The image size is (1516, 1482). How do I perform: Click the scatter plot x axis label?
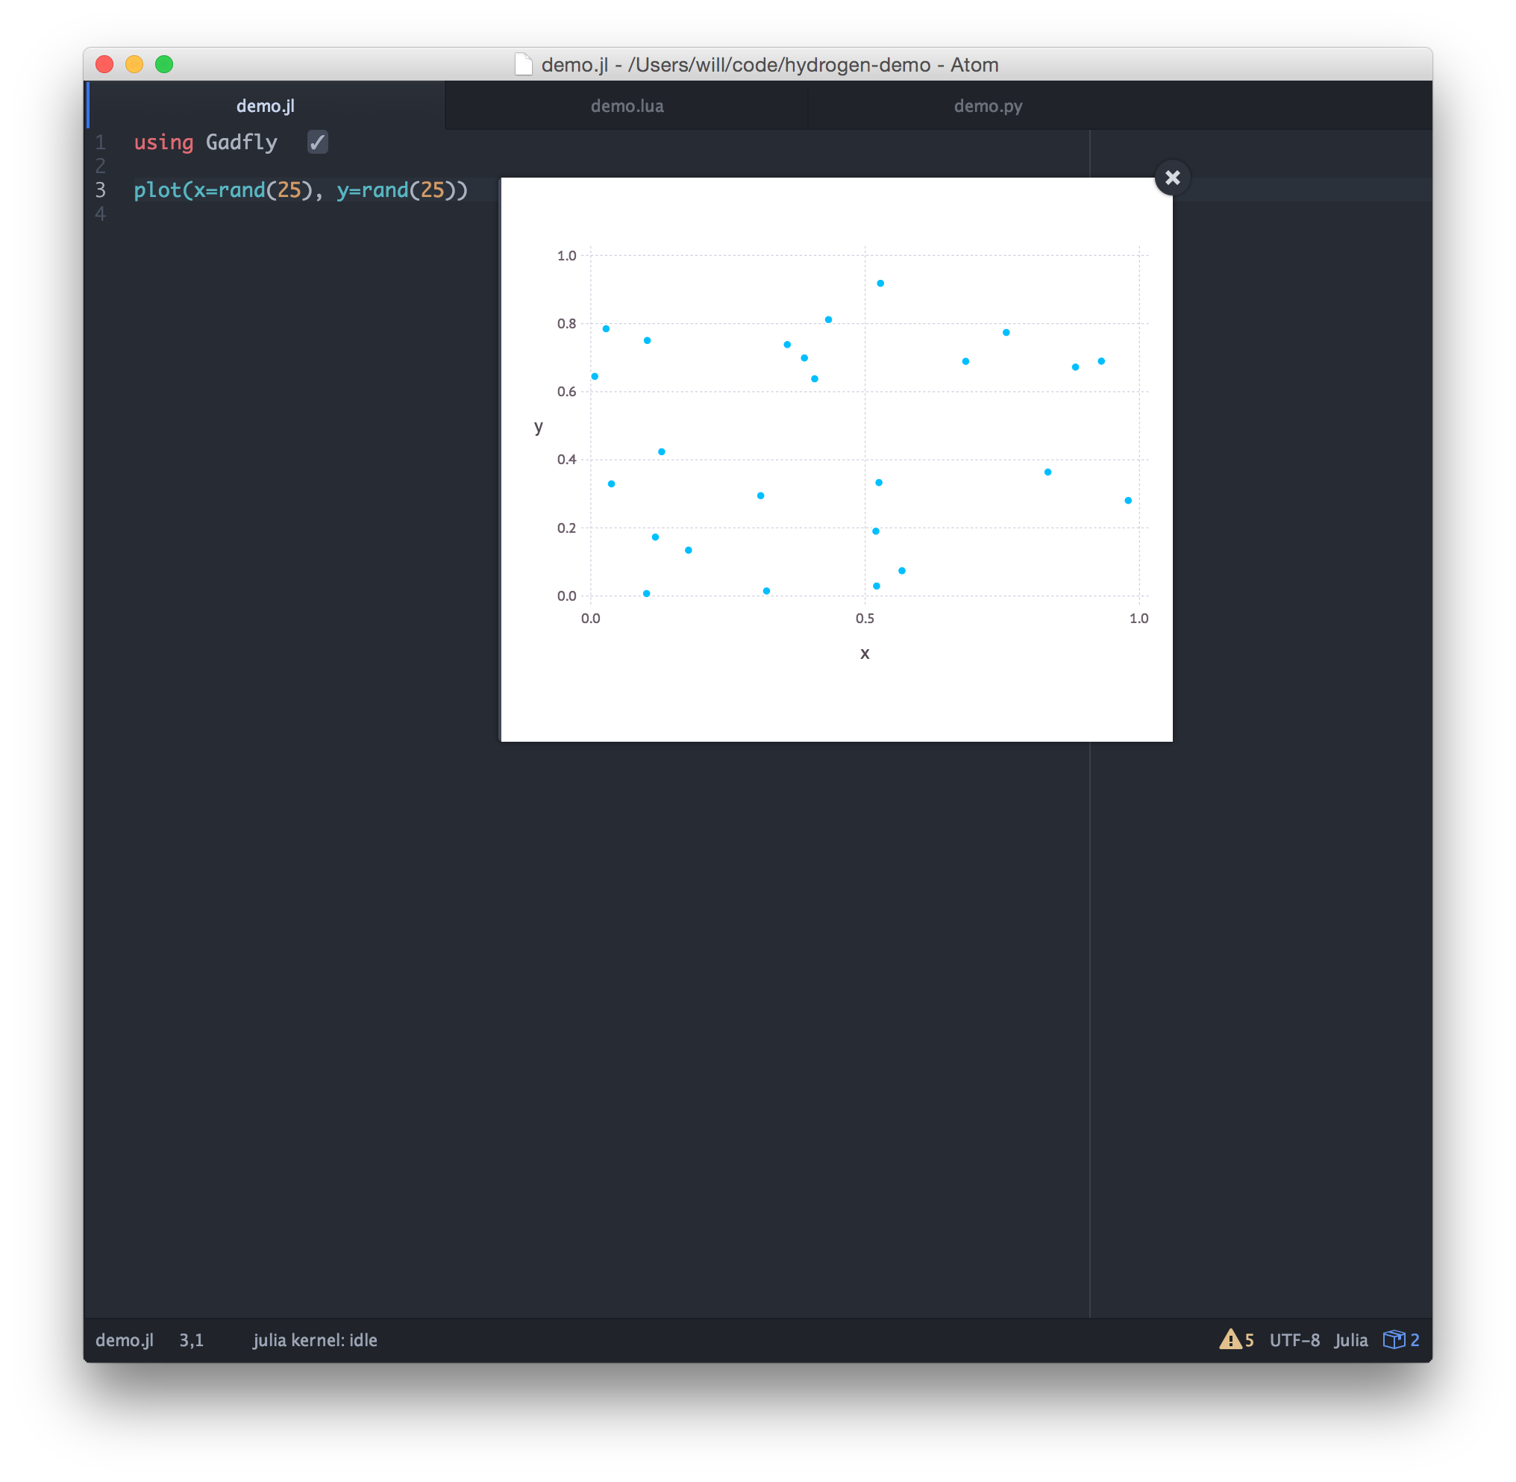pyautogui.click(x=865, y=654)
